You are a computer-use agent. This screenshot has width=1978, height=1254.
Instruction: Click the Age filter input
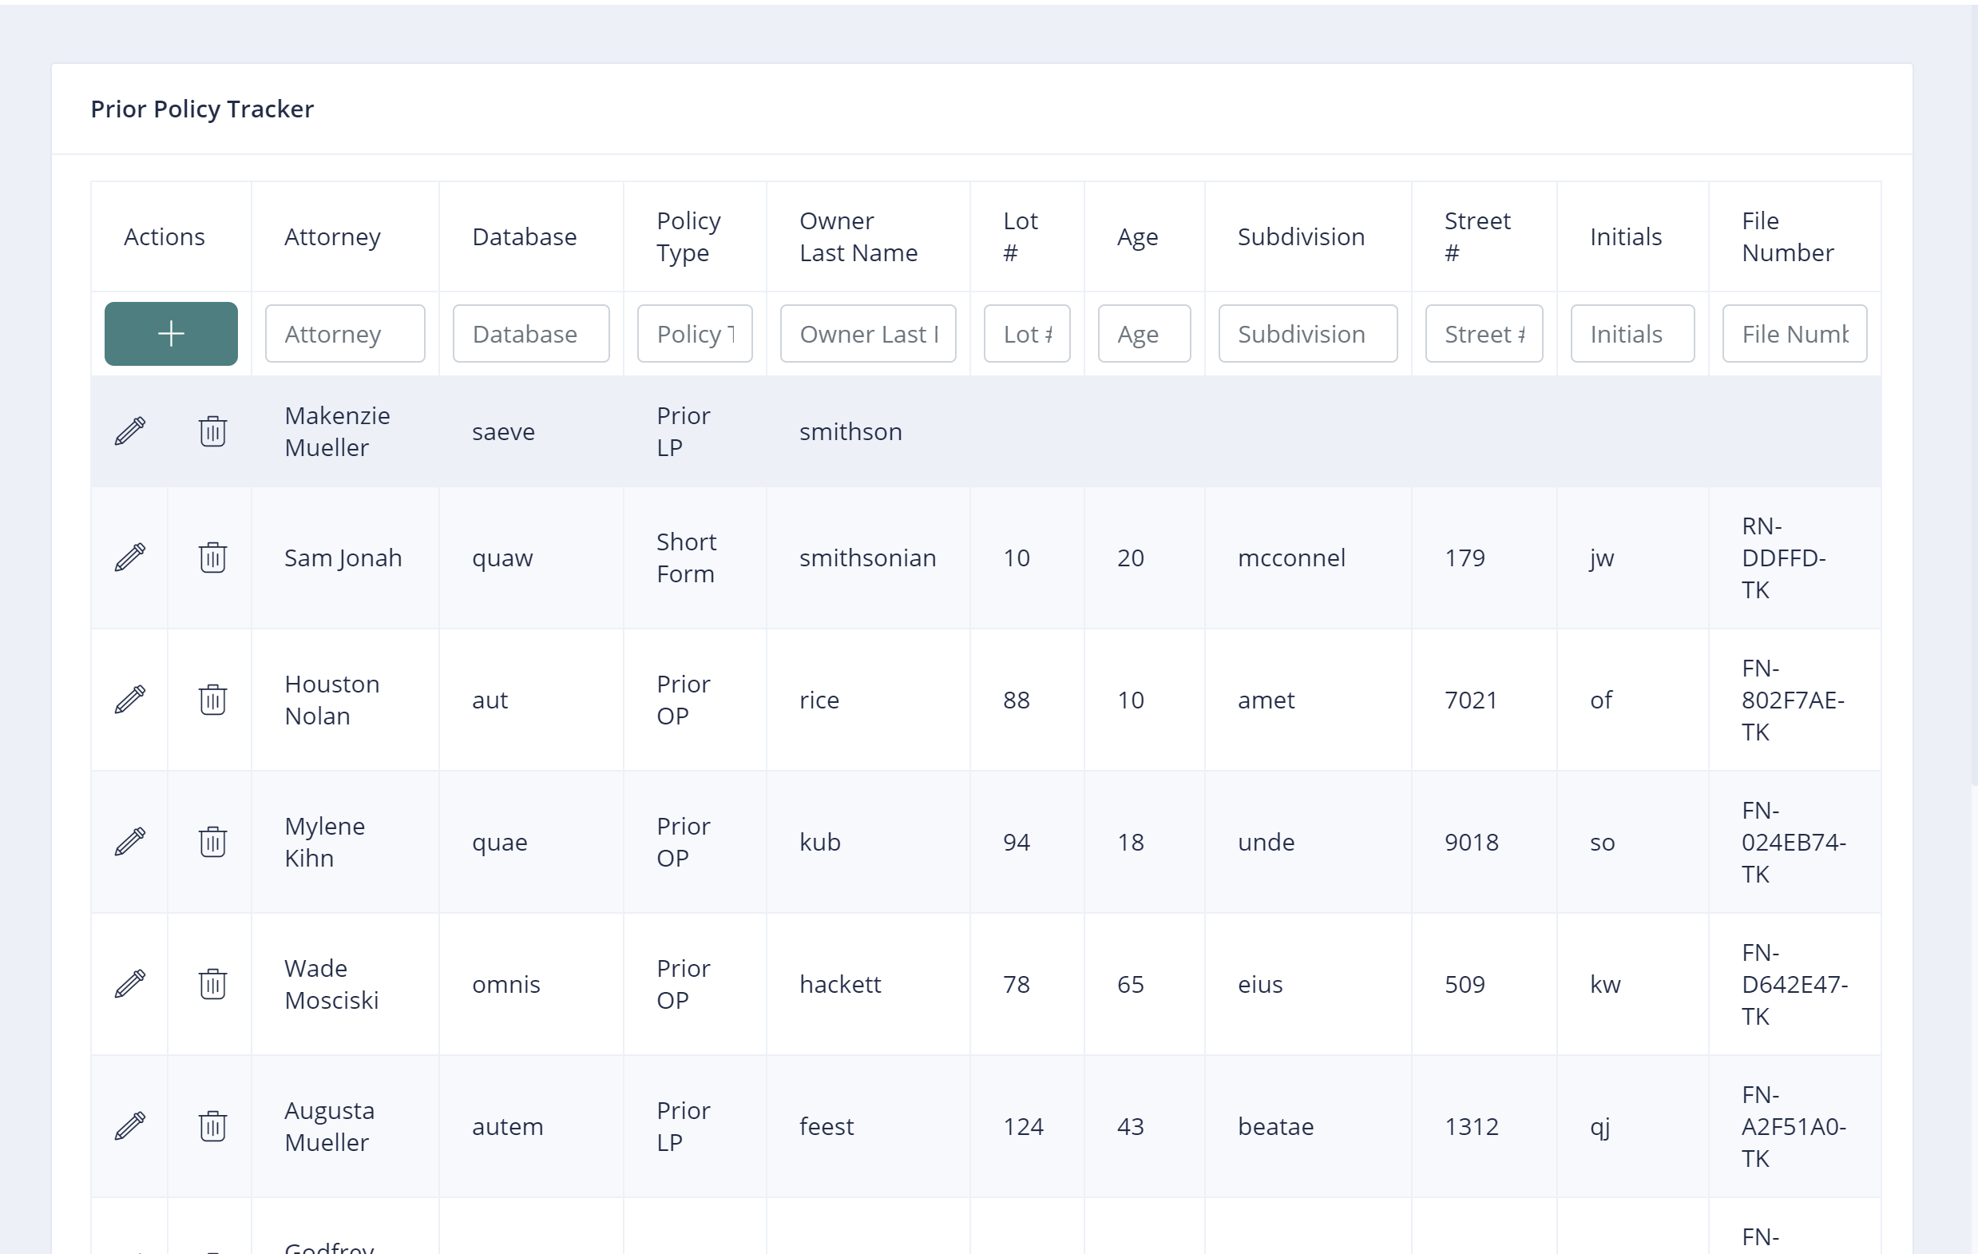1144,334
